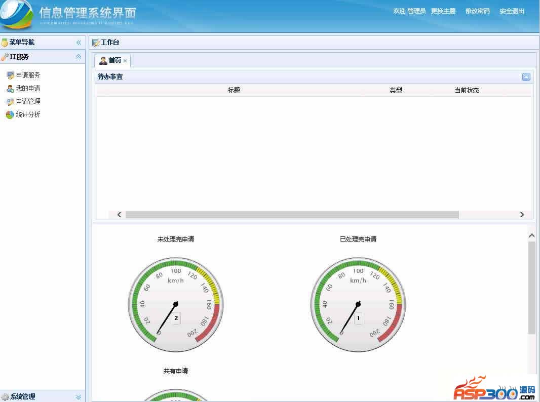Click the 统计分析 pie chart icon
Image resolution: width=540 pixels, height=402 pixels.
click(x=10, y=114)
